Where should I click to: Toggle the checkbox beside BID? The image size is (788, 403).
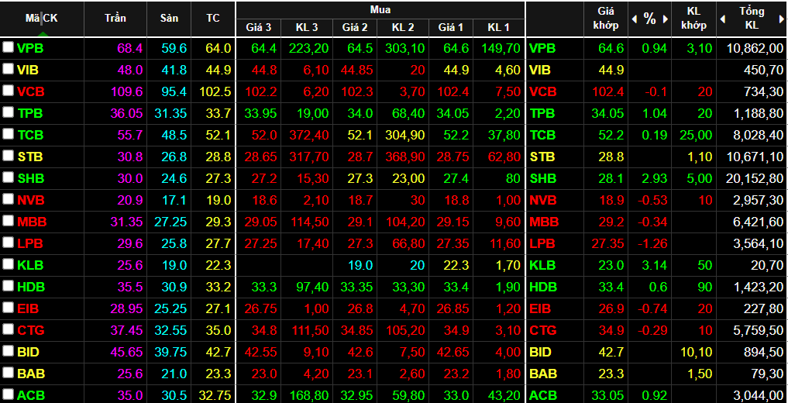pos(8,352)
